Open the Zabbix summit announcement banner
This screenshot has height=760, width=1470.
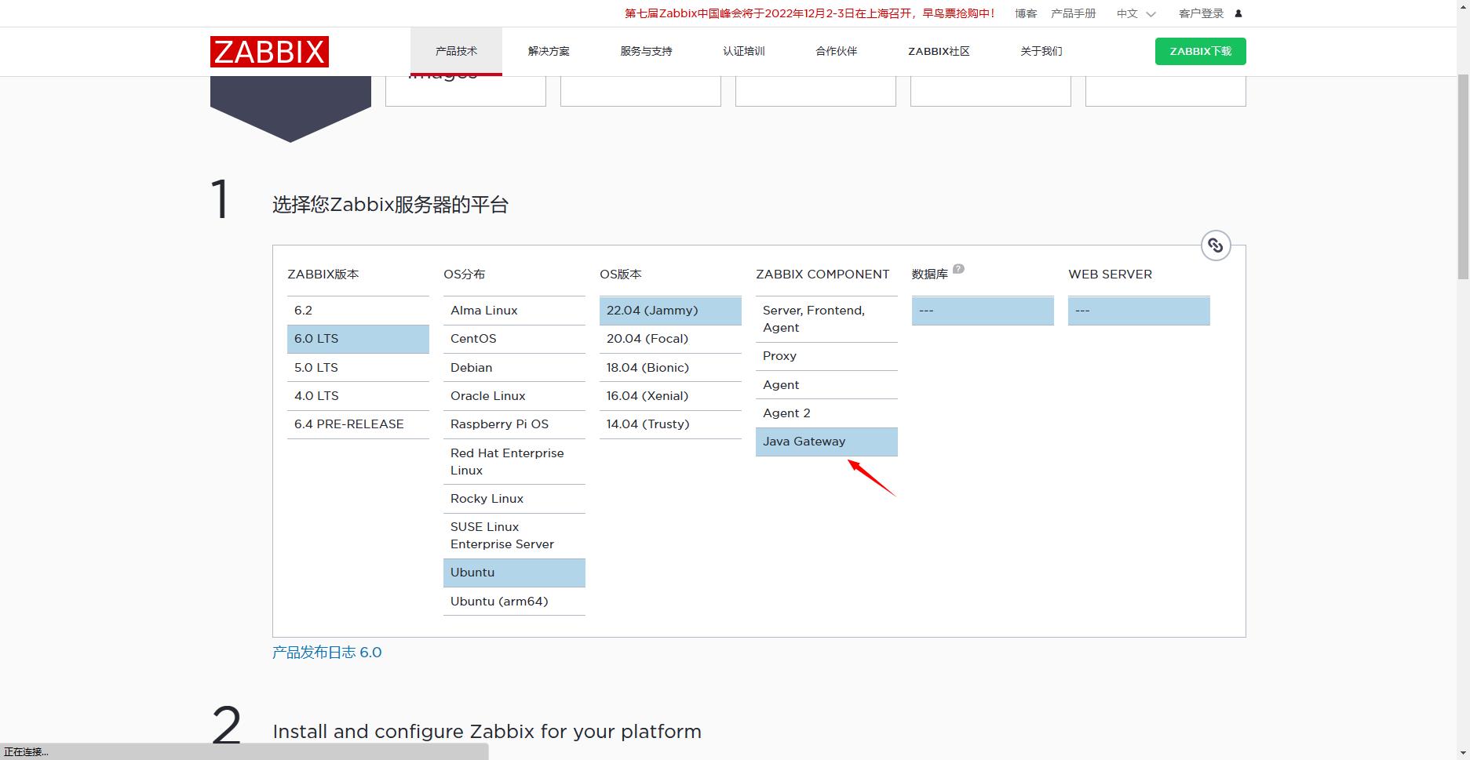pos(810,13)
